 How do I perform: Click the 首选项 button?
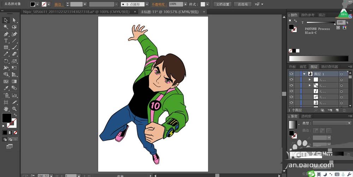click(243, 4)
